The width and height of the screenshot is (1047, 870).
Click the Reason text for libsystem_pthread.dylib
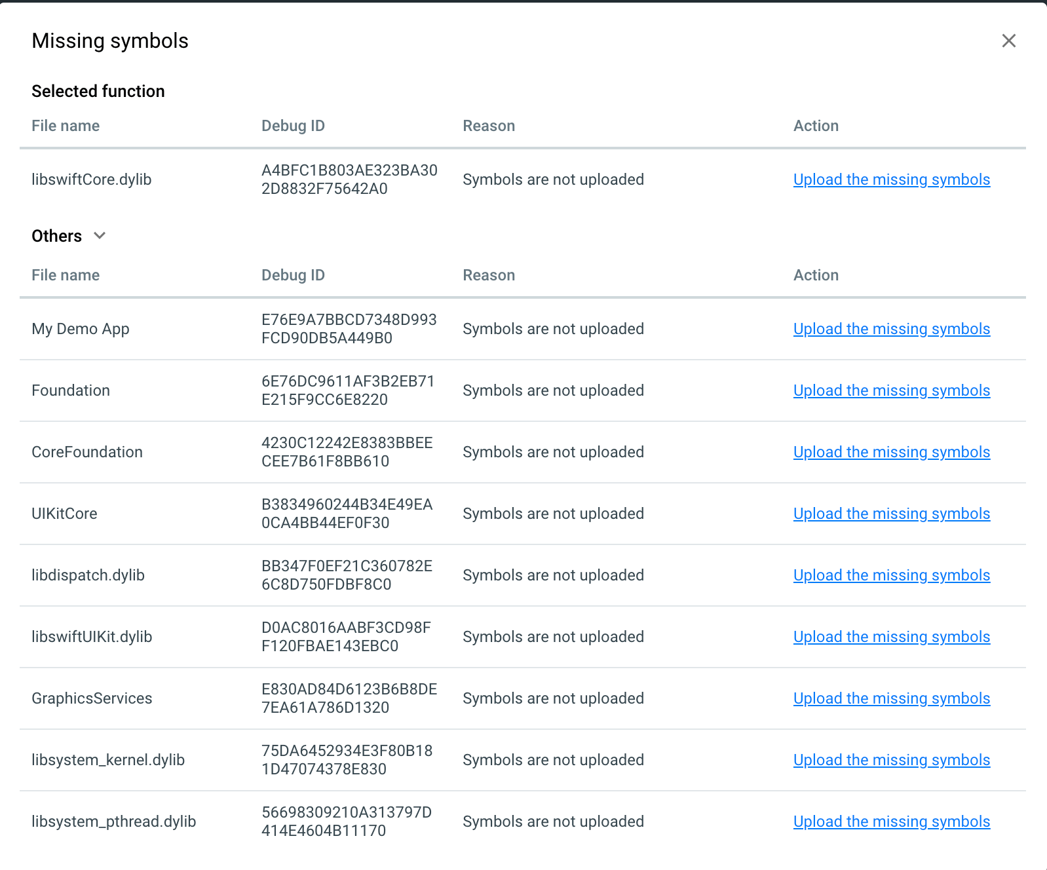click(553, 822)
